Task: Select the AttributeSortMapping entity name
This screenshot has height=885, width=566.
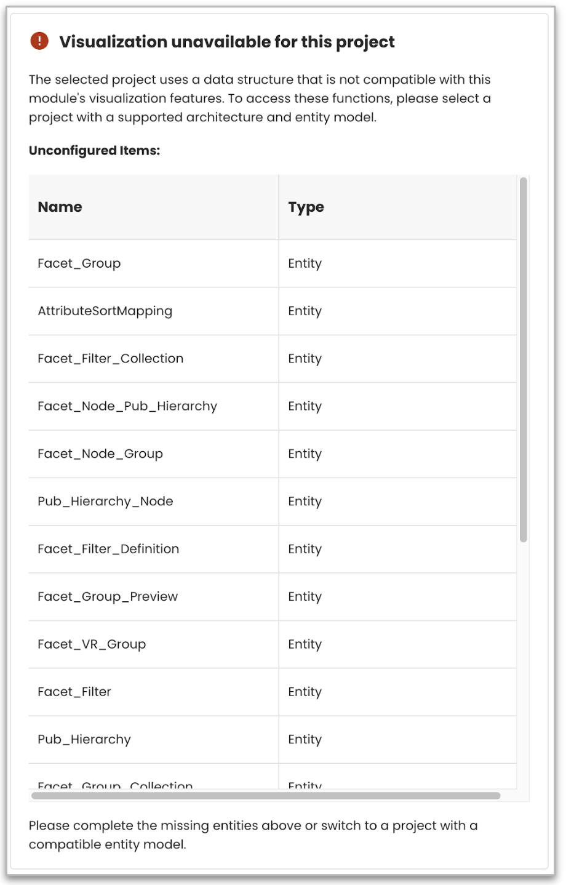Action: coord(105,311)
